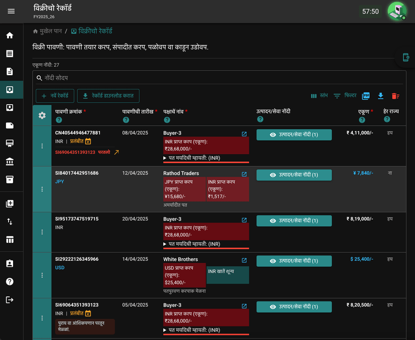Open the columns (स्तंभ) menu
The height and width of the screenshot is (340, 415).
tap(319, 96)
